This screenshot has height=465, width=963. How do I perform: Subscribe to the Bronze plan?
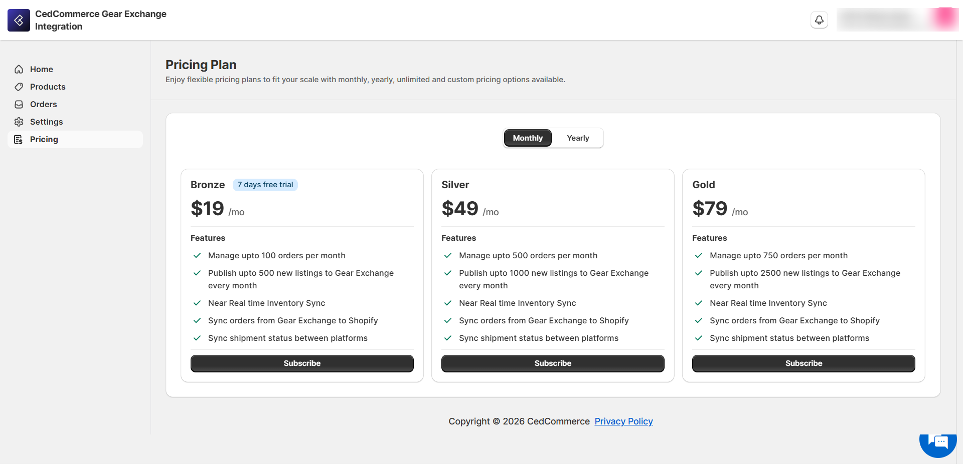302,363
